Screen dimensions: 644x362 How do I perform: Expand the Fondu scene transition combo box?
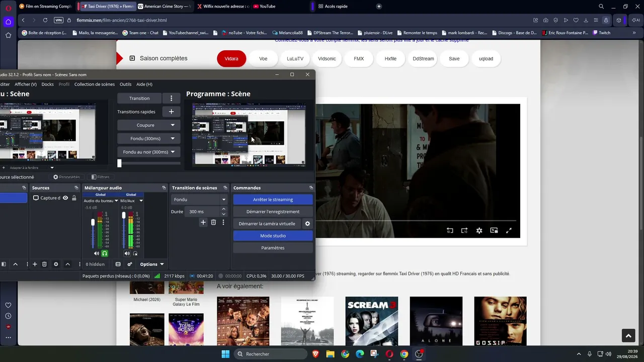click(x=200, y=200)
